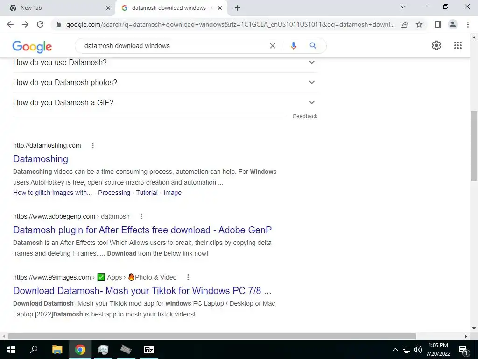Click the vertical scrollbar thumb
Viewport: 478px width, 359px height.
pyautogui.click(x=474, y=146)
